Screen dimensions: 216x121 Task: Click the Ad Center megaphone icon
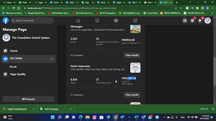[5, 59]
